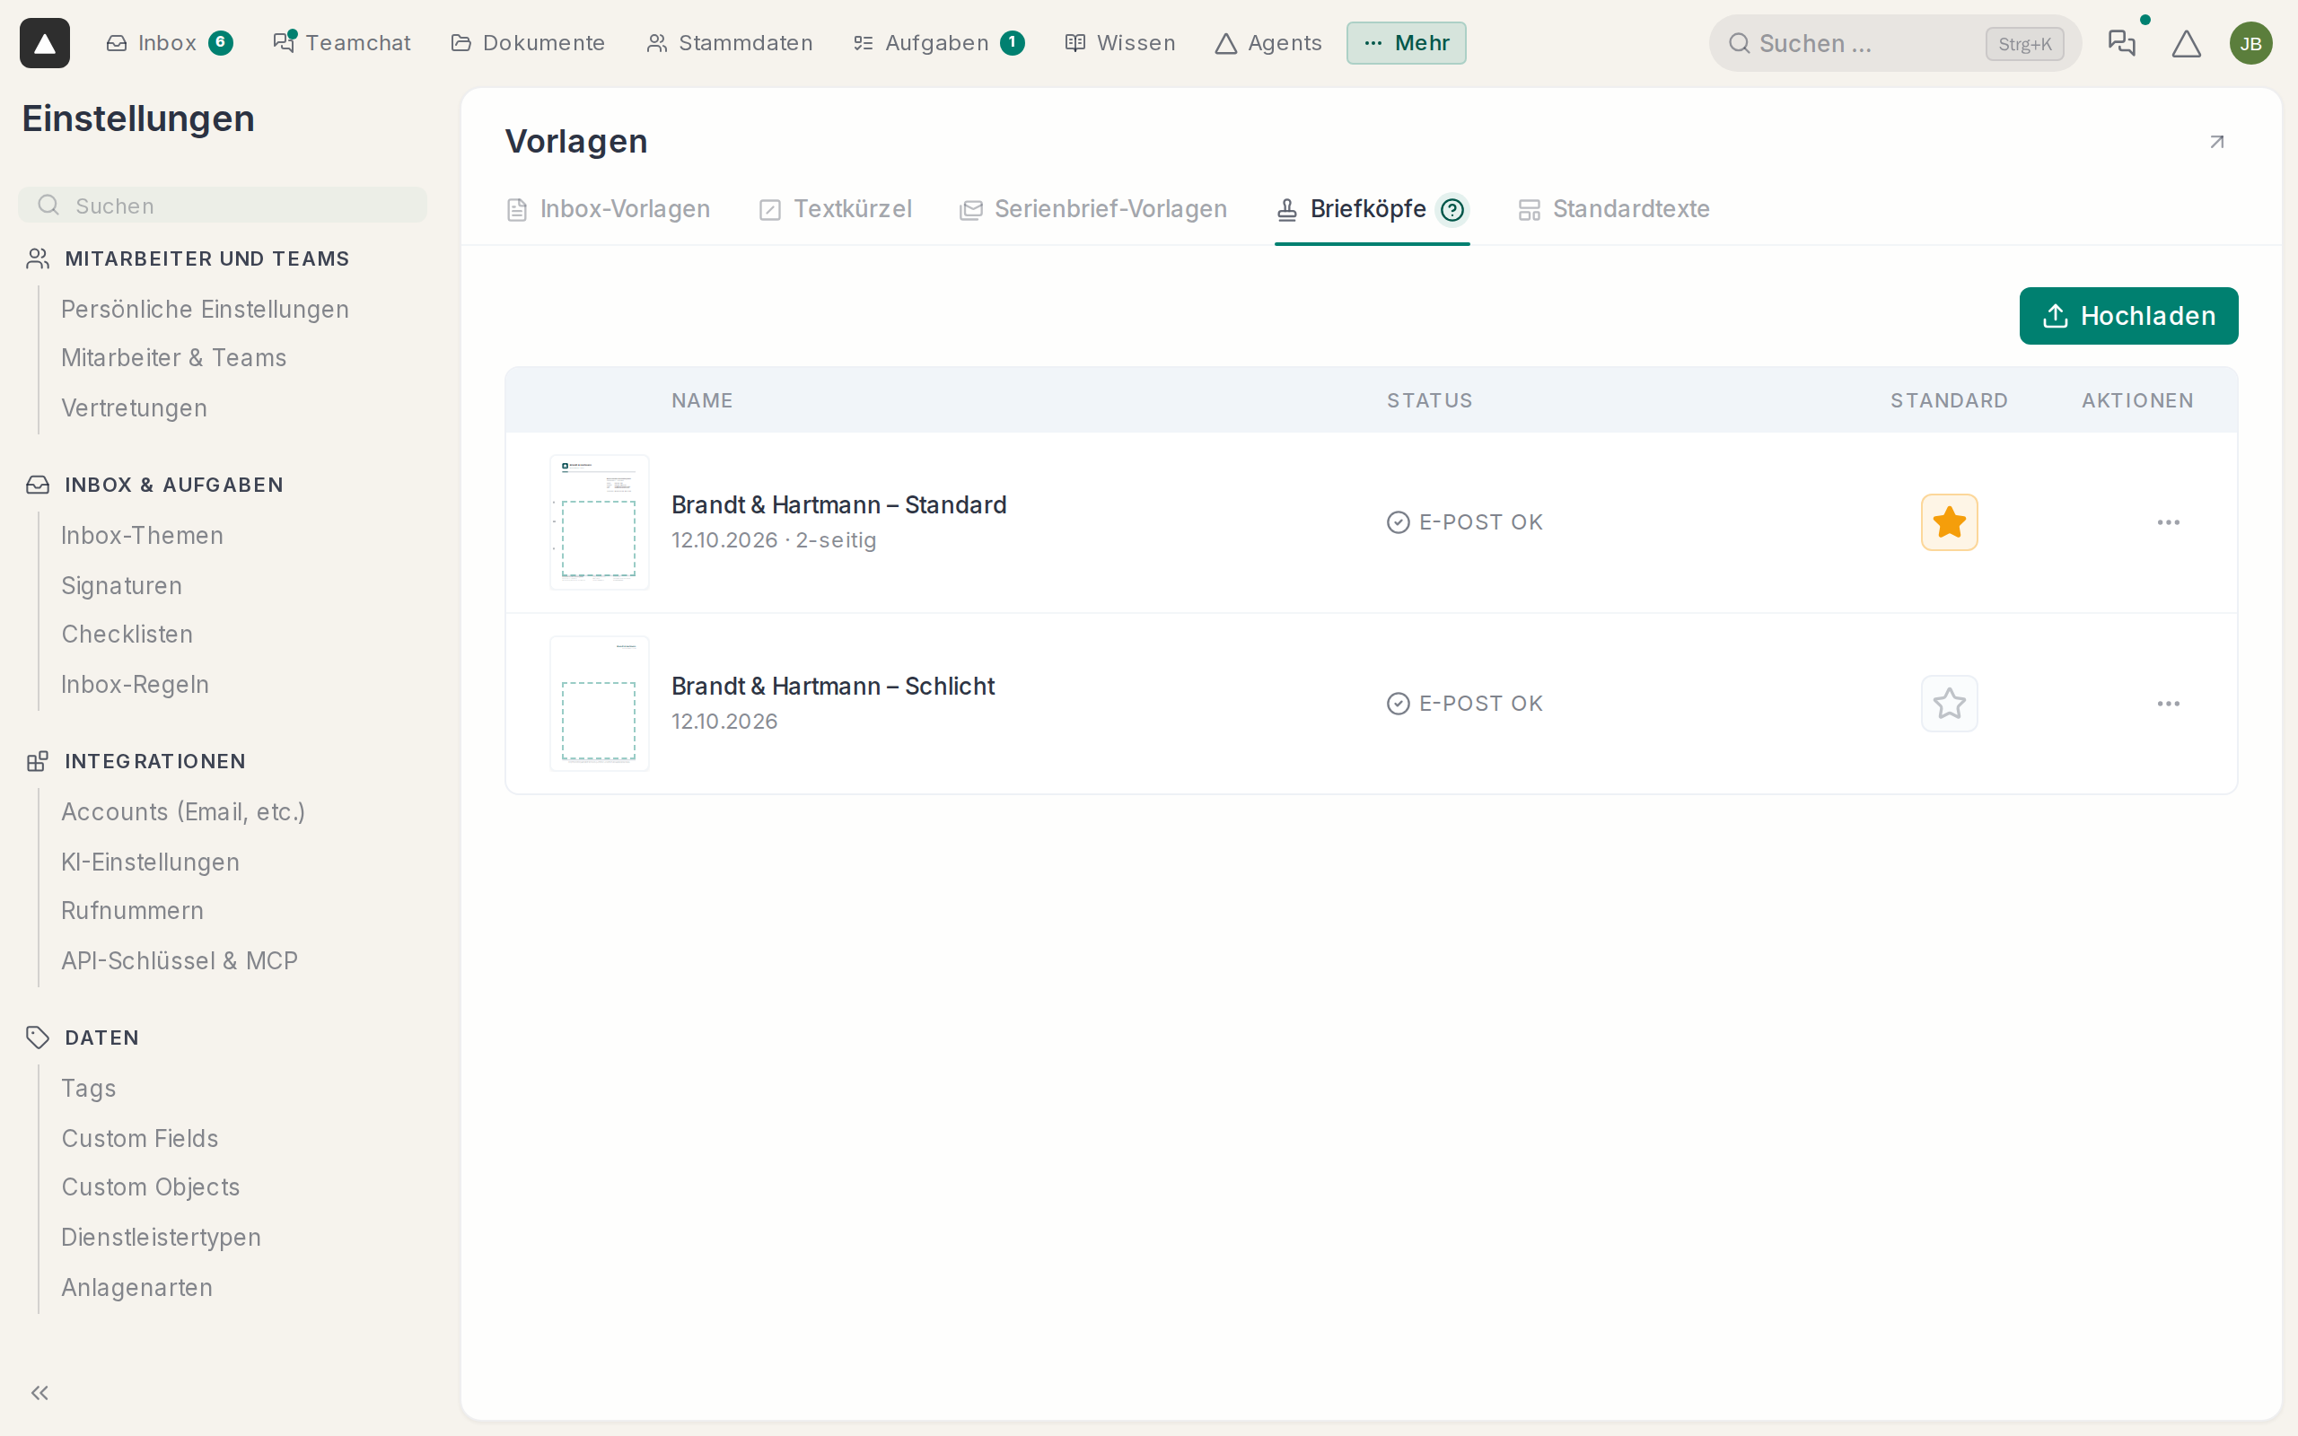Open Aufgaben in top navigation
The width and height of the screenshot is (2298, 1436).
click(x=938, y=43)
